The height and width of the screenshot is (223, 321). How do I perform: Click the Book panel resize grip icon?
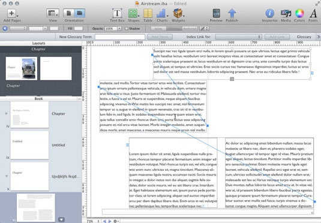pos(79,99)
